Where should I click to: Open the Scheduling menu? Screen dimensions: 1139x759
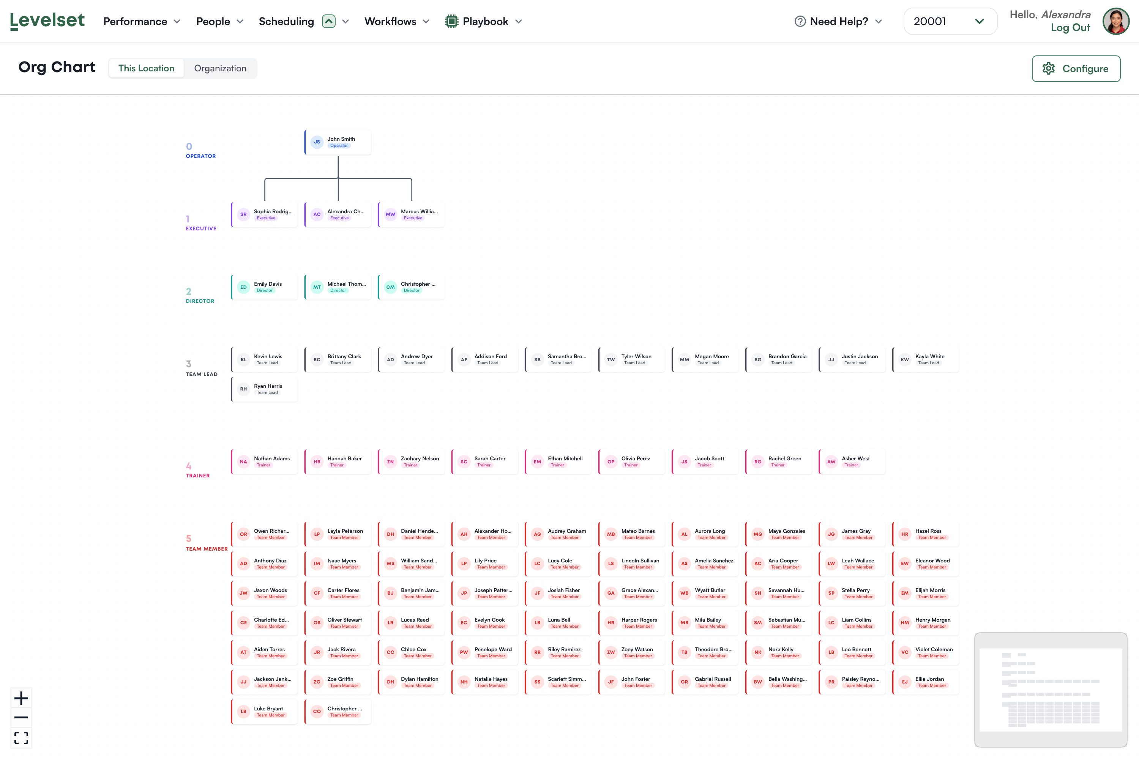[286, 21]
